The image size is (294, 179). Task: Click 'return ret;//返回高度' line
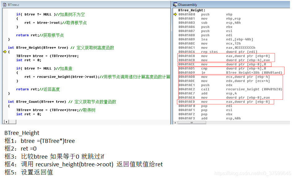[x=38, y=89]
